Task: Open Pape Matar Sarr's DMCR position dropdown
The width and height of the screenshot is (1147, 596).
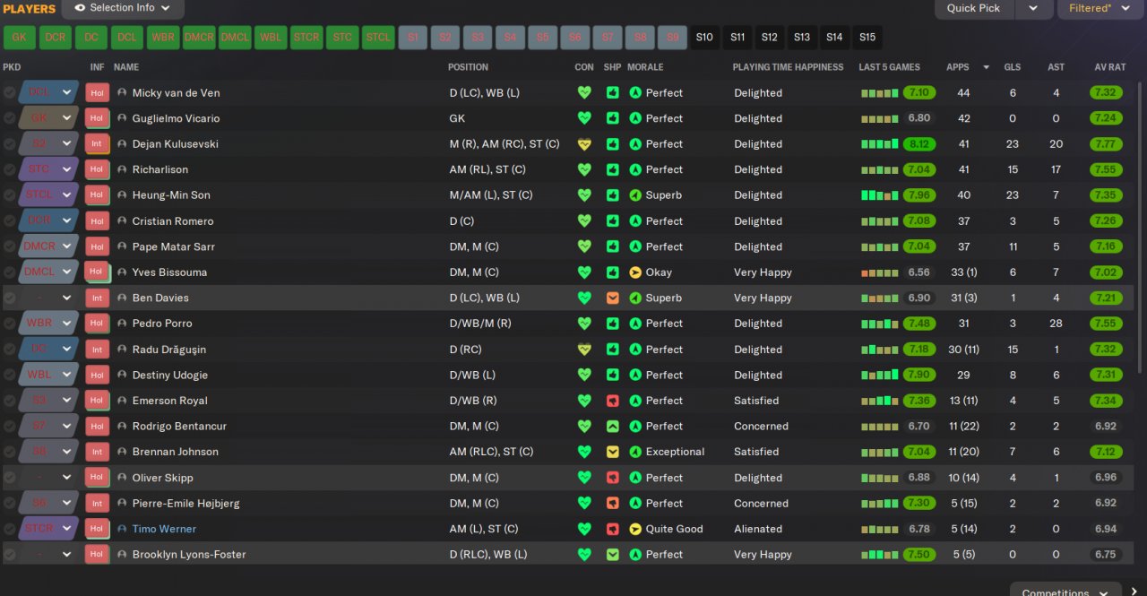Action: [48, 246]
